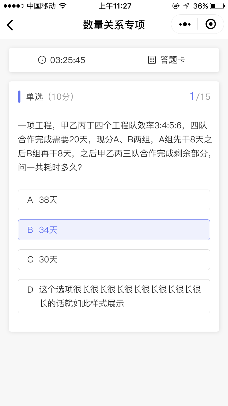Tap the 中国移动 carrier label
228x406 pixels.
[x=41, y=6]
